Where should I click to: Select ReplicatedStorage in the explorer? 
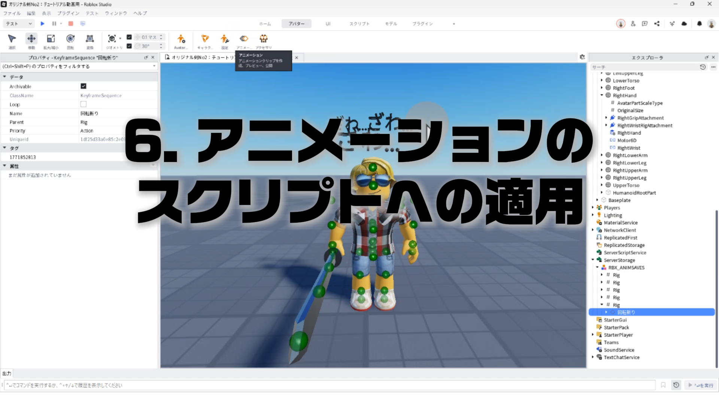pyautogui.click(x=624, y=245)
